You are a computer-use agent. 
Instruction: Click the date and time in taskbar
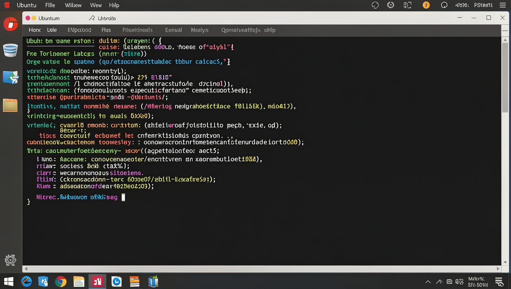[478, 282]
